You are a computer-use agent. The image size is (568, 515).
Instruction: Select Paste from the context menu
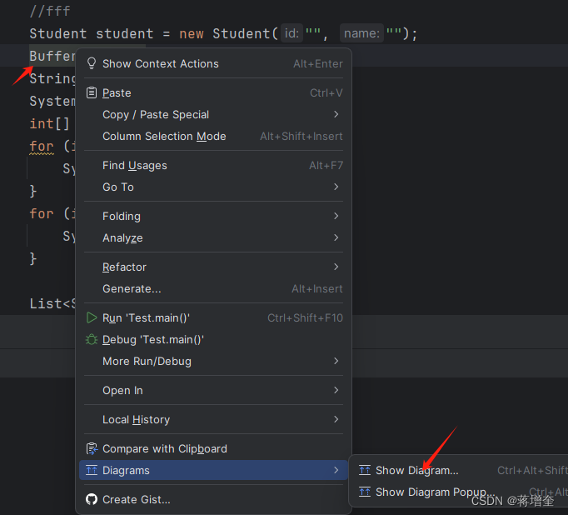tap(214, 92)
